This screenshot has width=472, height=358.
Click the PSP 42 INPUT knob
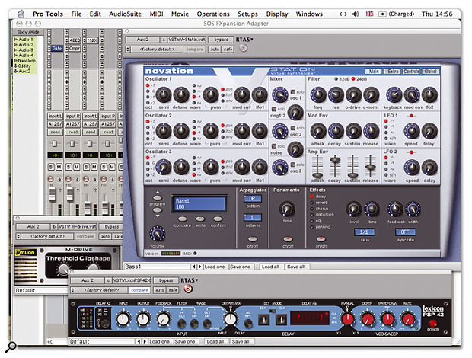123,319
